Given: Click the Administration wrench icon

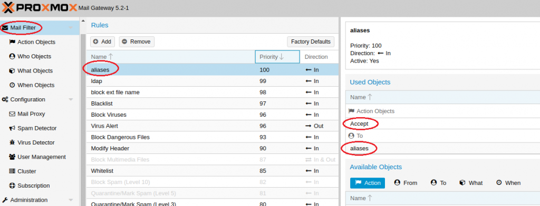Looking at the screenshot, I should 5,200.
